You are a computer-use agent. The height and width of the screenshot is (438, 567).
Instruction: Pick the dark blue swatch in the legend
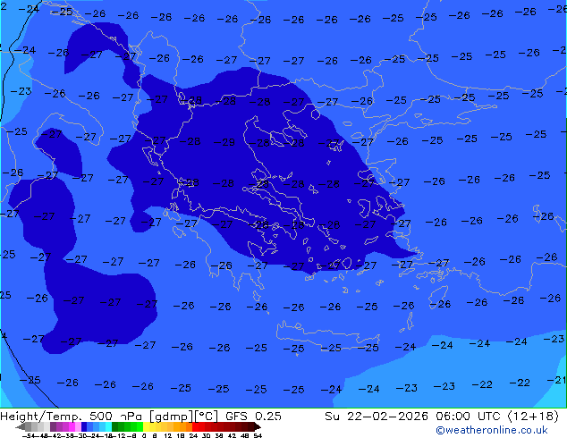[x=84, y=427]
